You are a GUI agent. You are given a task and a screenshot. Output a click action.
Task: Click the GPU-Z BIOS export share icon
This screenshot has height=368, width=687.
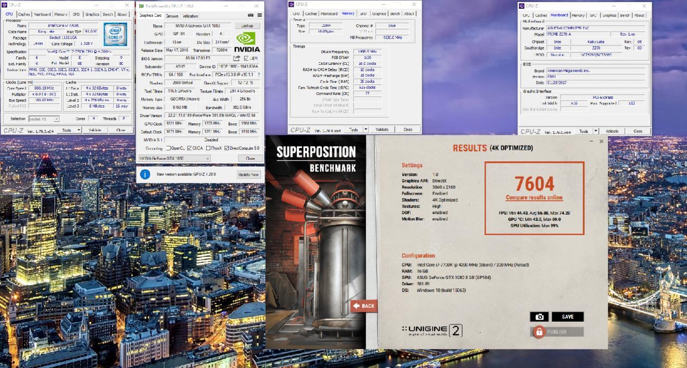[237, 59]
